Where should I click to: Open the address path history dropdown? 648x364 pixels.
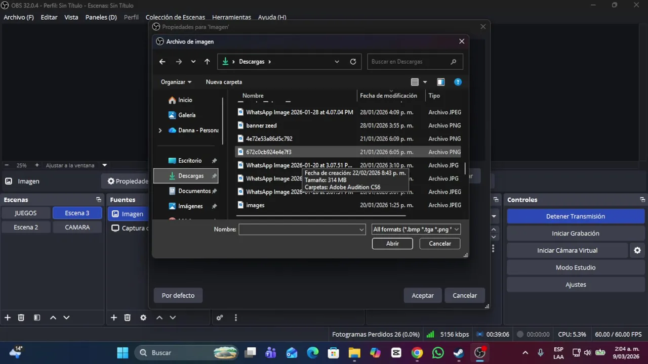tap(337, 62)
